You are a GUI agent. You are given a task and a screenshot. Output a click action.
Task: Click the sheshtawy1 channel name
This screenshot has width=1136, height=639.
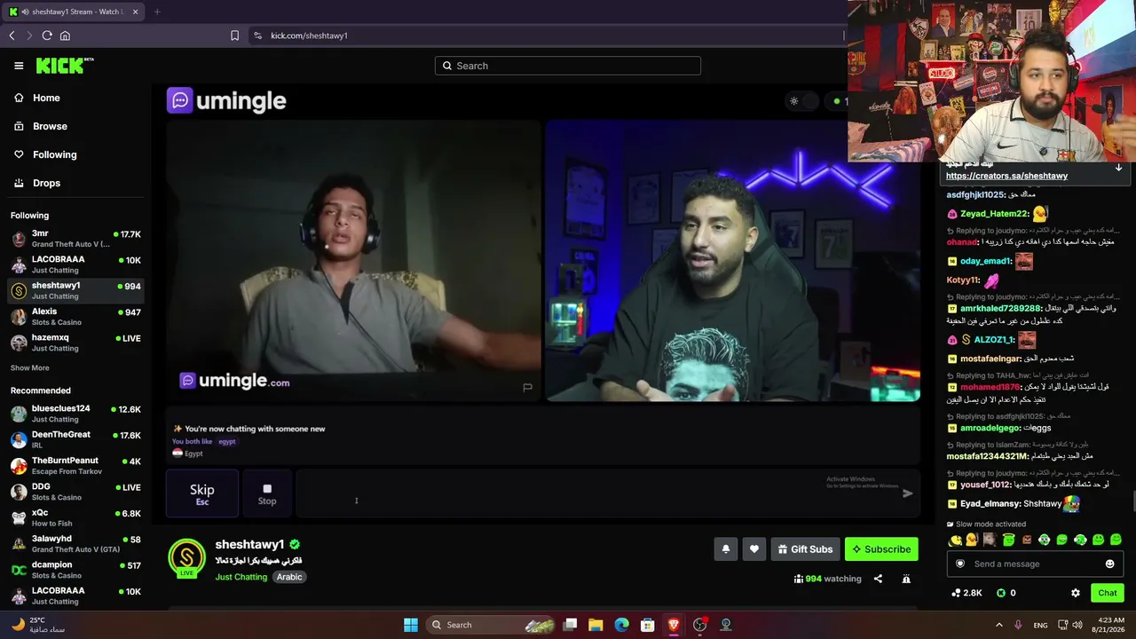tap(249, 544)
